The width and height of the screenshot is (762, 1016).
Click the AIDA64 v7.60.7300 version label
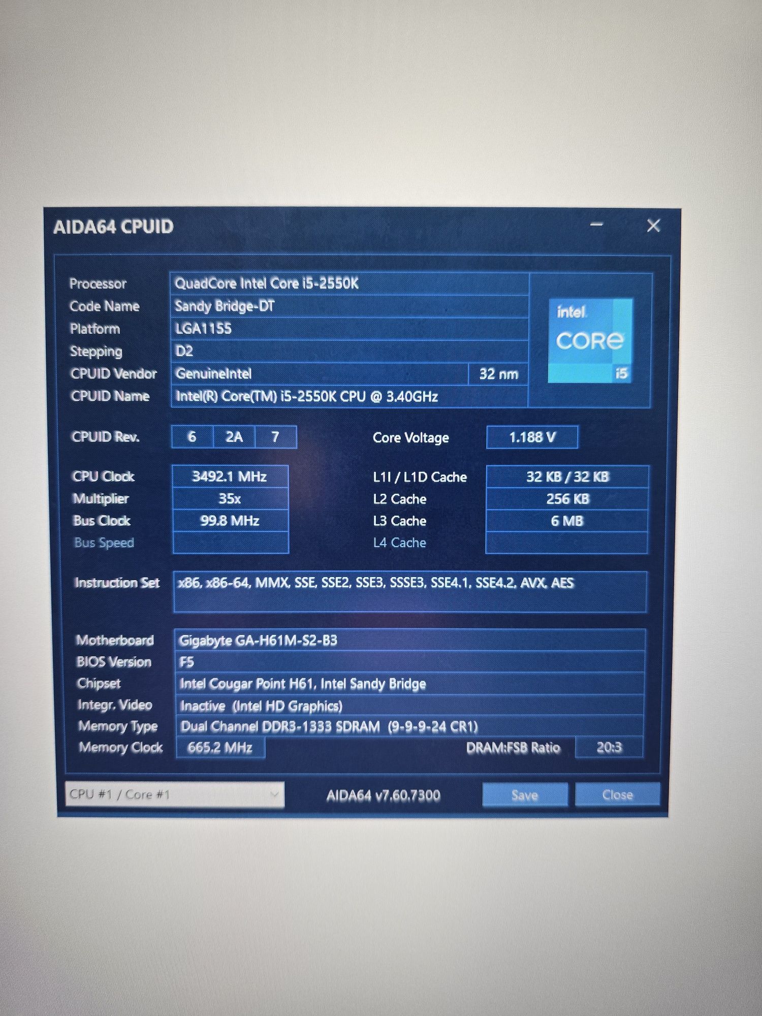383,795
